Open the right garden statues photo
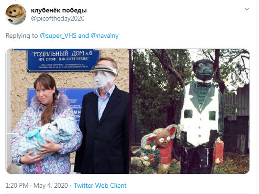Viewport: 259px width, 194px height. click(x=190, y=111)
